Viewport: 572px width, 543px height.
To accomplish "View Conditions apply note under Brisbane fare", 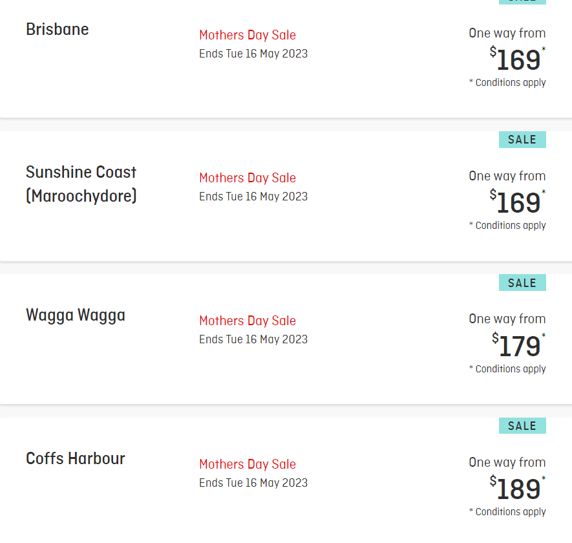I will point(507,83).
